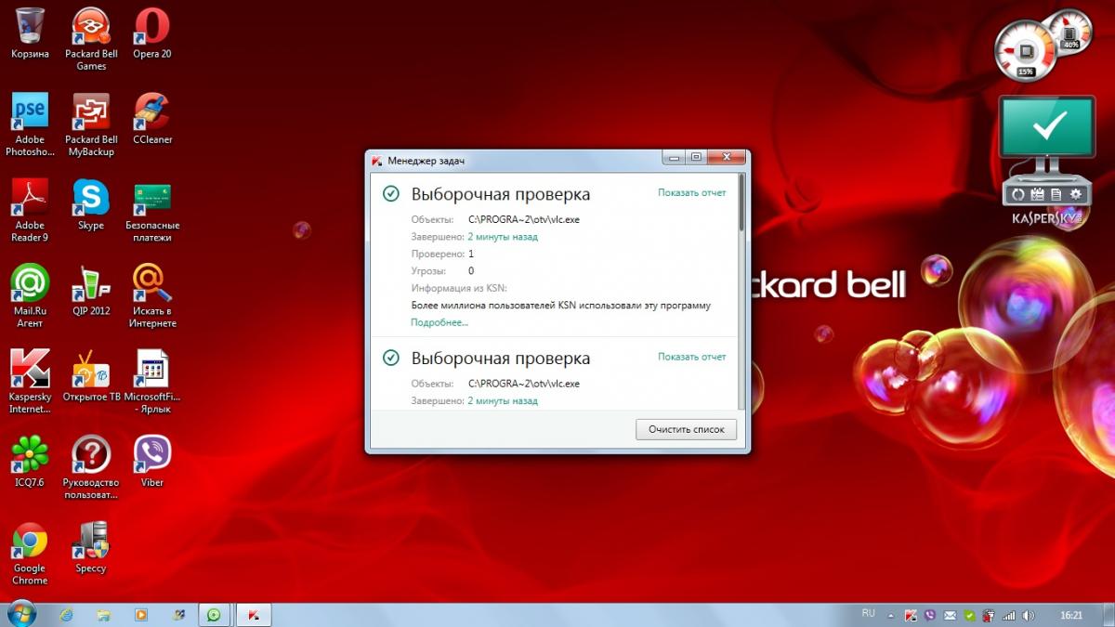Click the memory gauge showing 40%

1072,33
